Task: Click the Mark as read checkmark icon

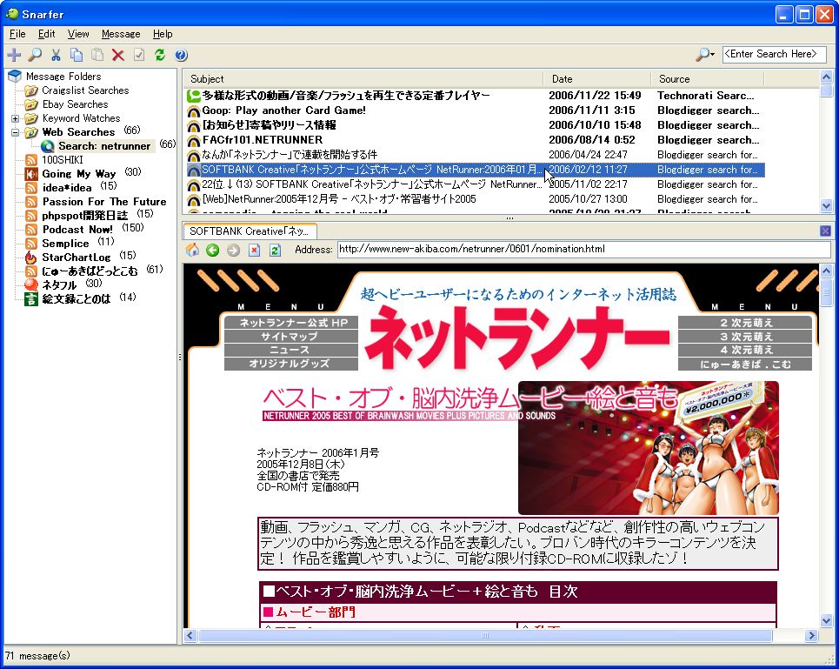Action: click(x=139, y=55)
